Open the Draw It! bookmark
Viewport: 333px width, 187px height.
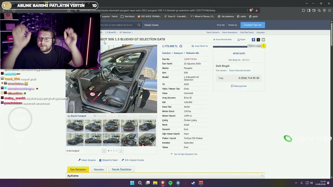click(176, 16)
